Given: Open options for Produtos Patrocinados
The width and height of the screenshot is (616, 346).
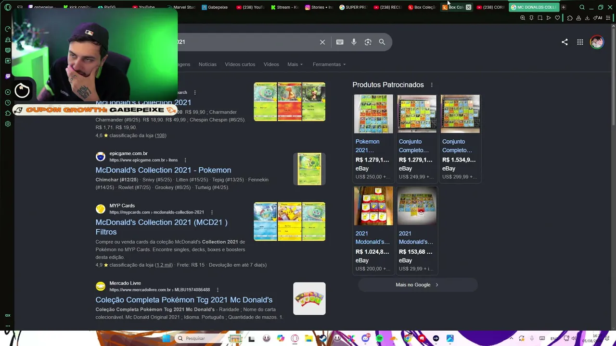Looking at the screenshot, I should coord(432,85).
